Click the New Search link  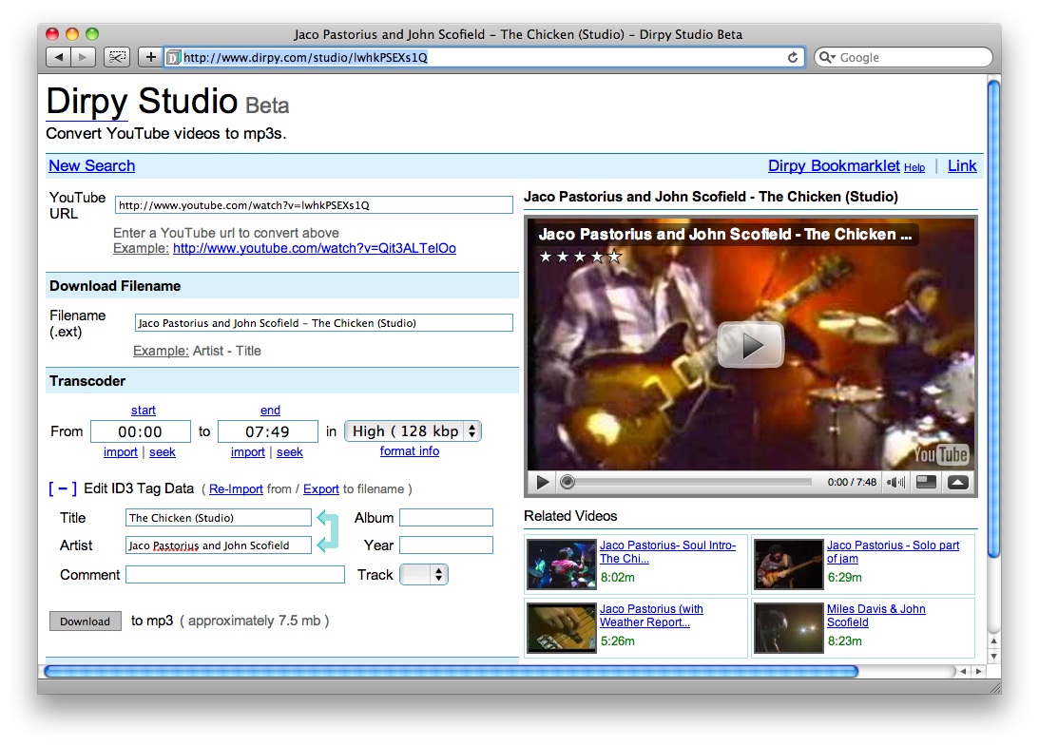click(x=91, y=165)
